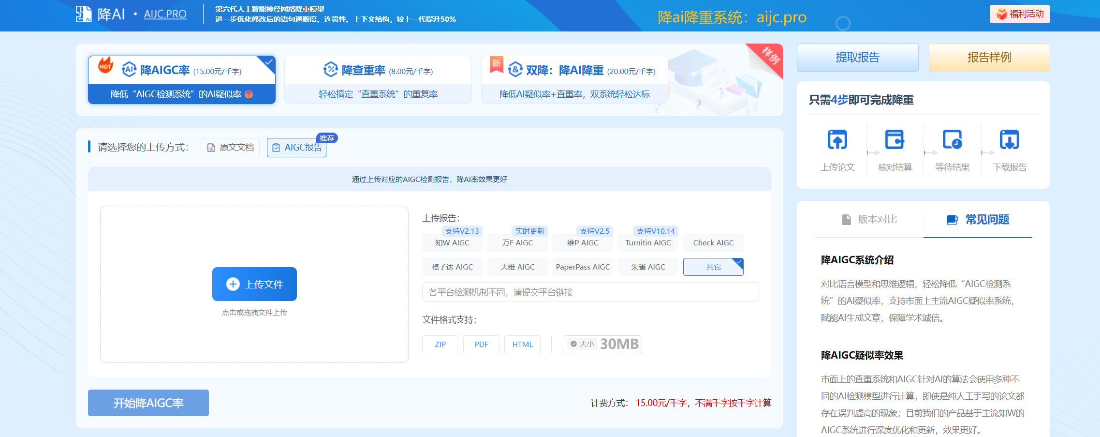
Task: Select Check AIGC report type
Action: (713, 242)
